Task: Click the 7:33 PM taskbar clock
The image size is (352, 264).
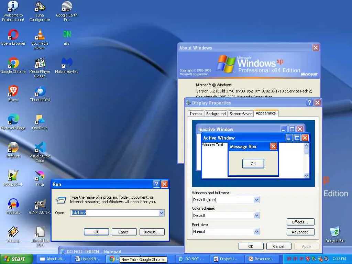Action: [x=339, y=259]
